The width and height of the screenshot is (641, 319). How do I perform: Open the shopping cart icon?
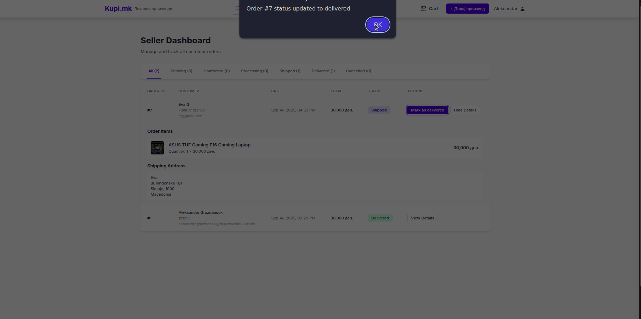coord(423,8)
